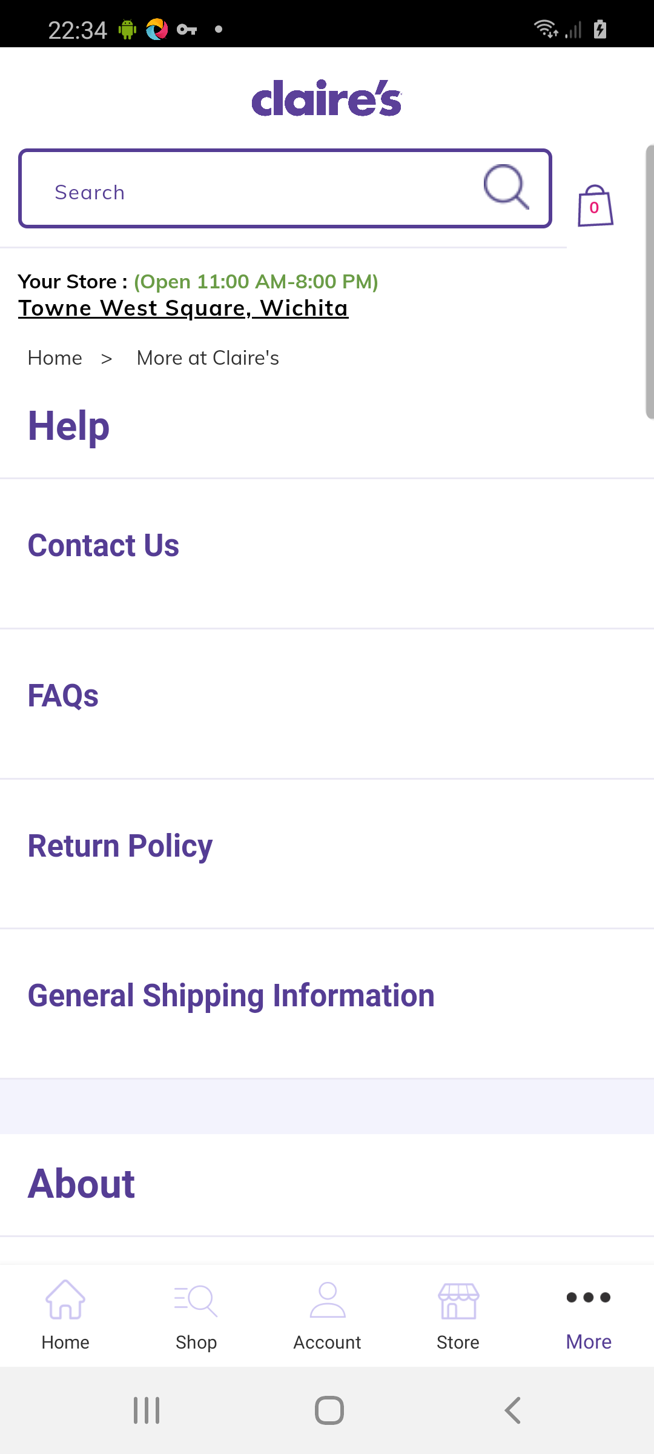Go to Home breadcrumb link
This screenshot has height=1454, width=654.
pos(55,358)
